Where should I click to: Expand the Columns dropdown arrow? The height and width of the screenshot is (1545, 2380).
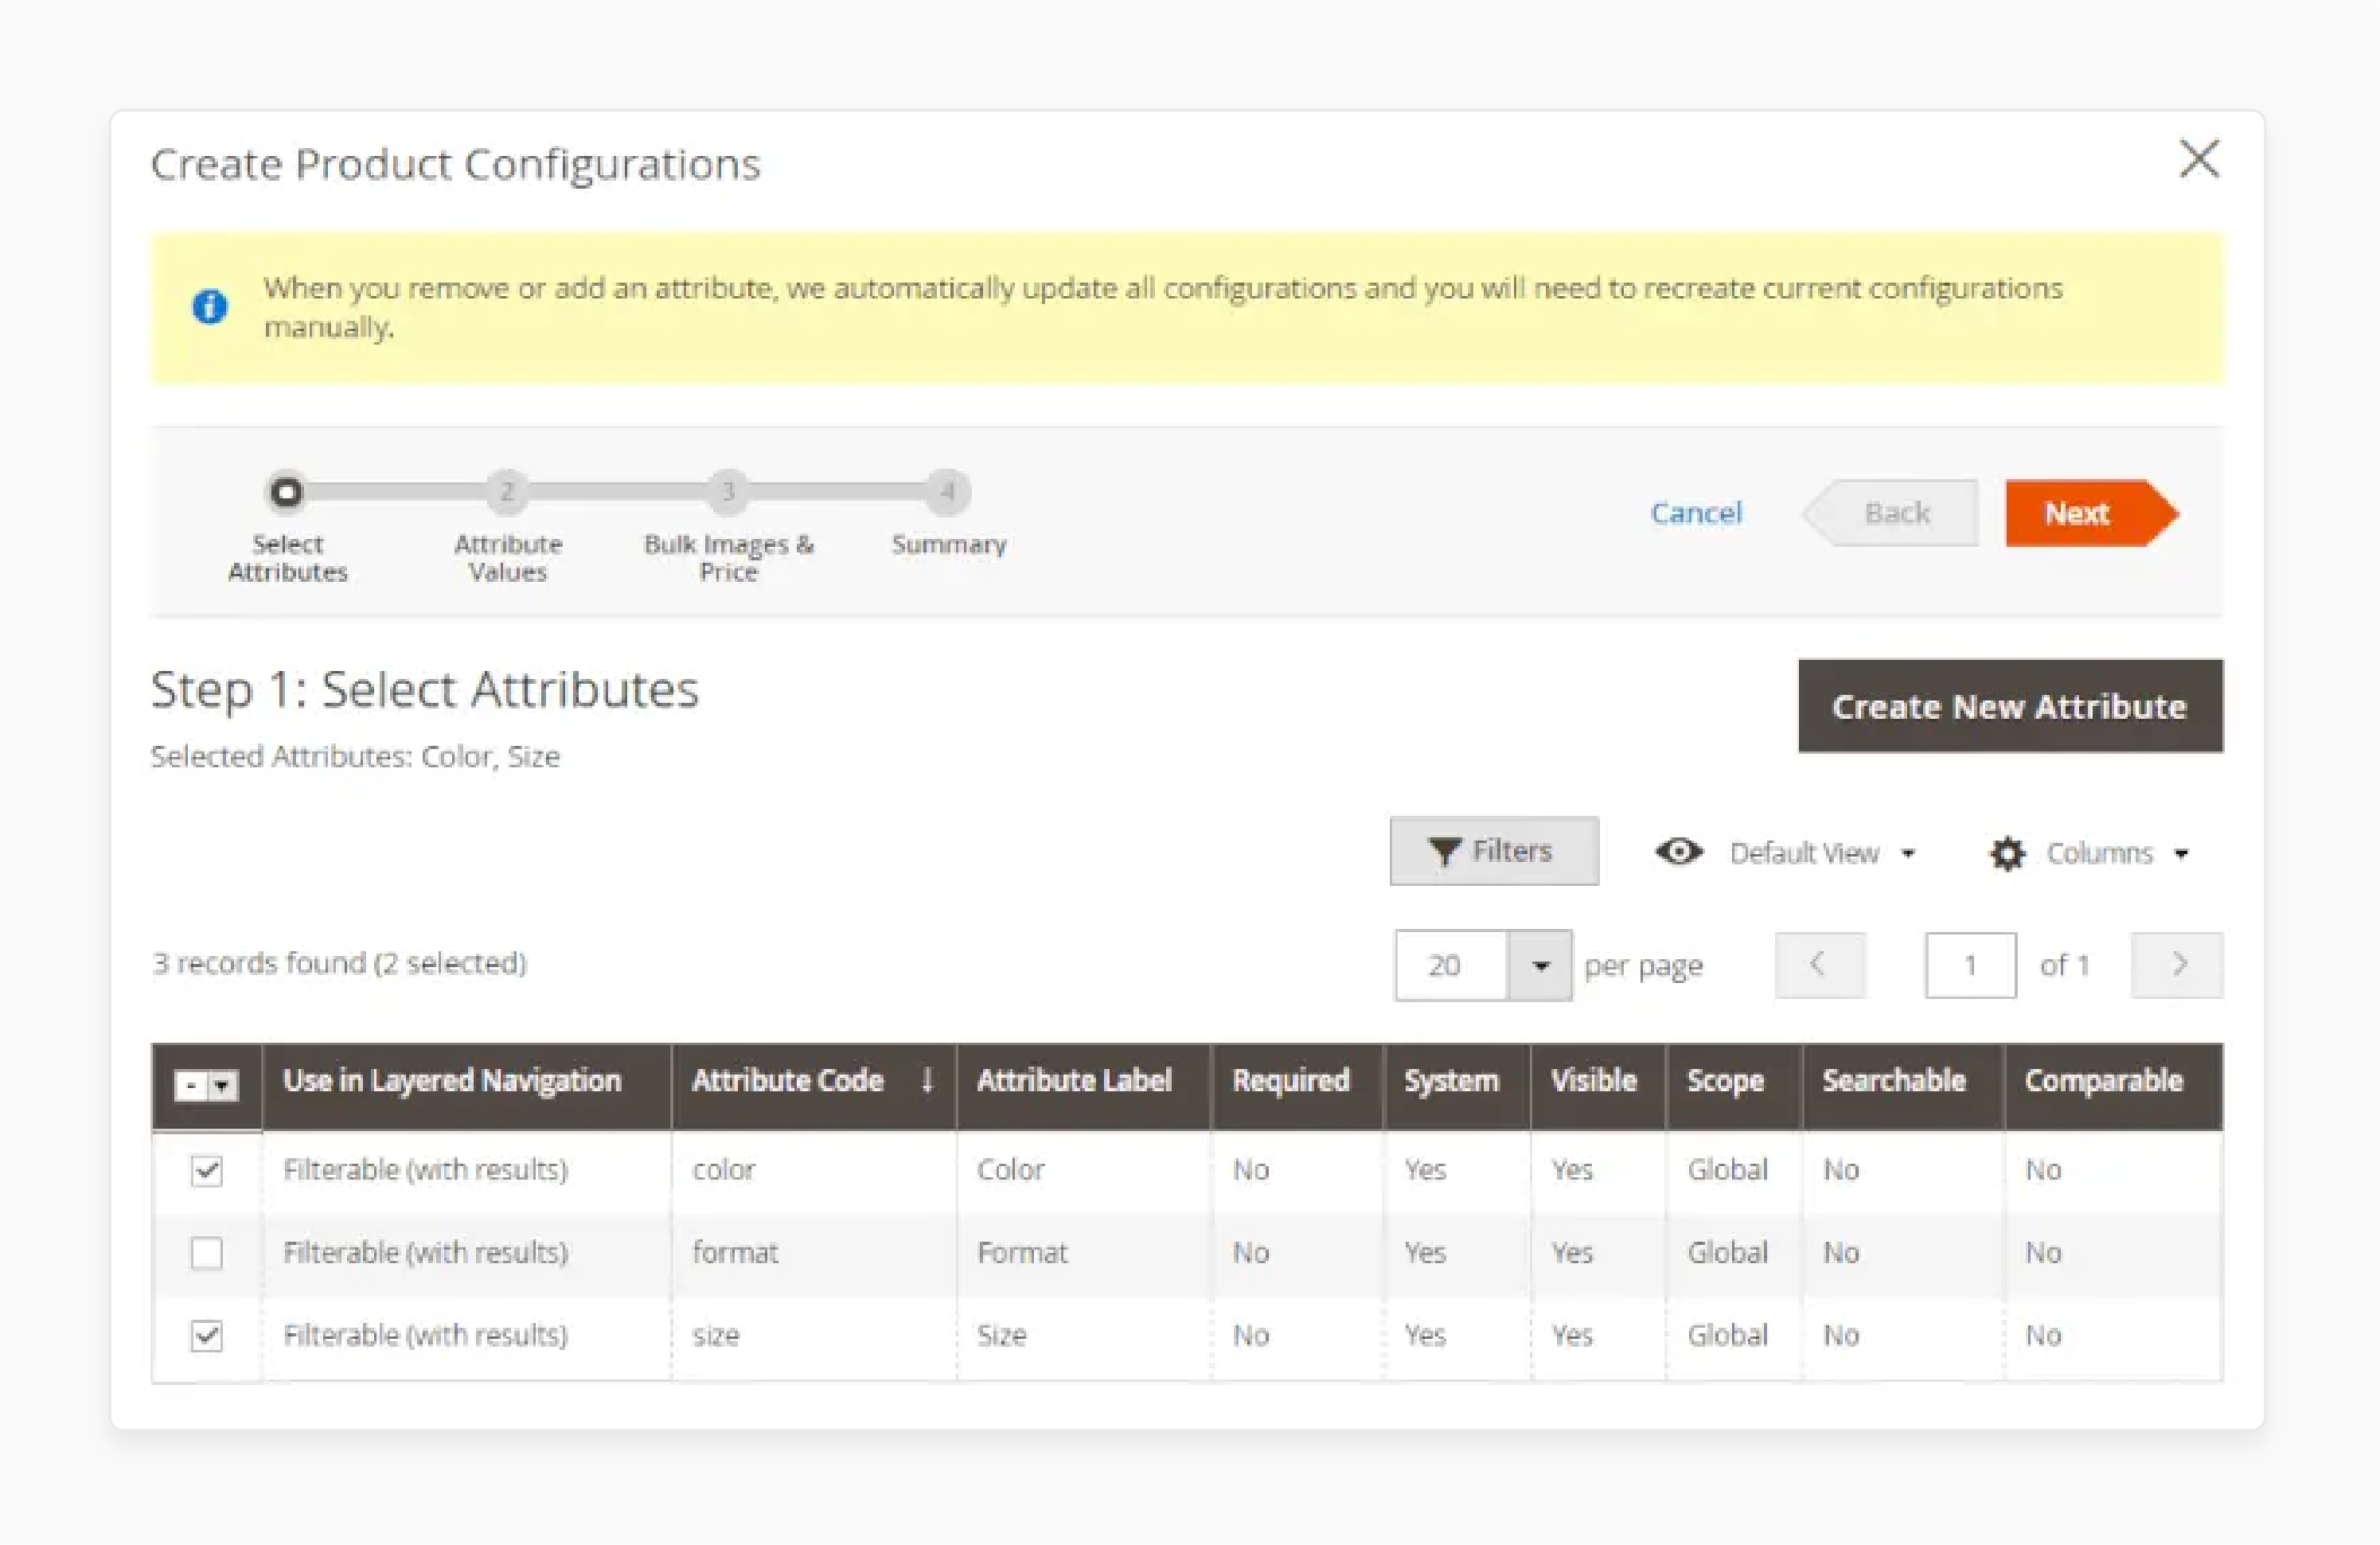(2181, 854)
